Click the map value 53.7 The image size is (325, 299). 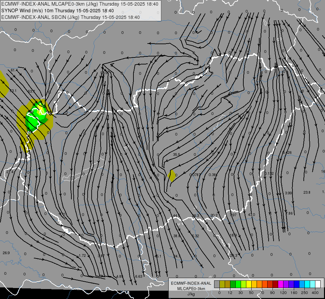point(31,91)
